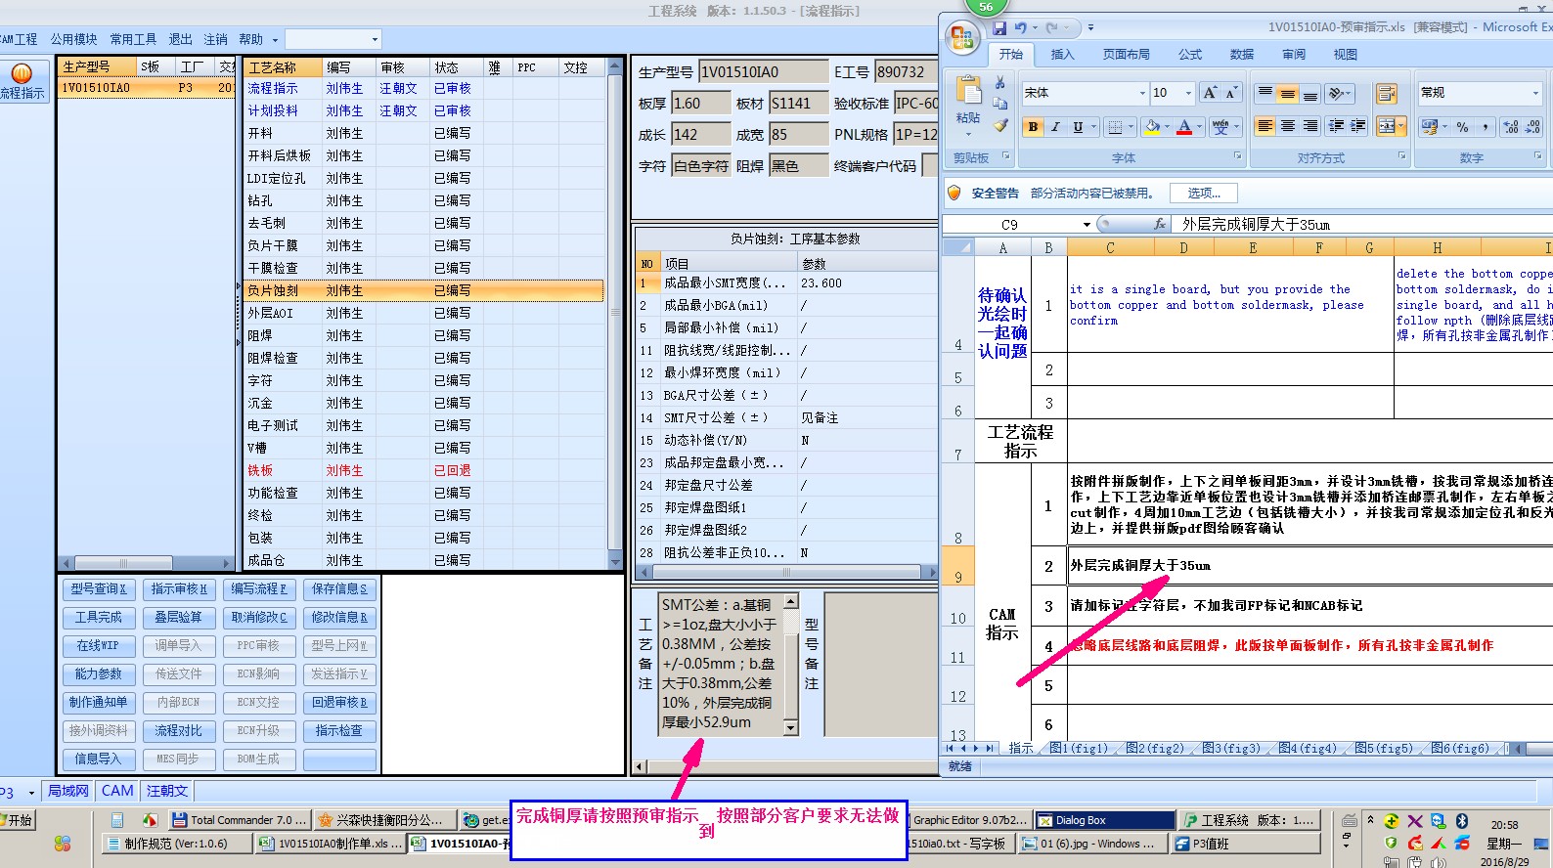Decrease decimal places icon

click(x=1532, y=126)
